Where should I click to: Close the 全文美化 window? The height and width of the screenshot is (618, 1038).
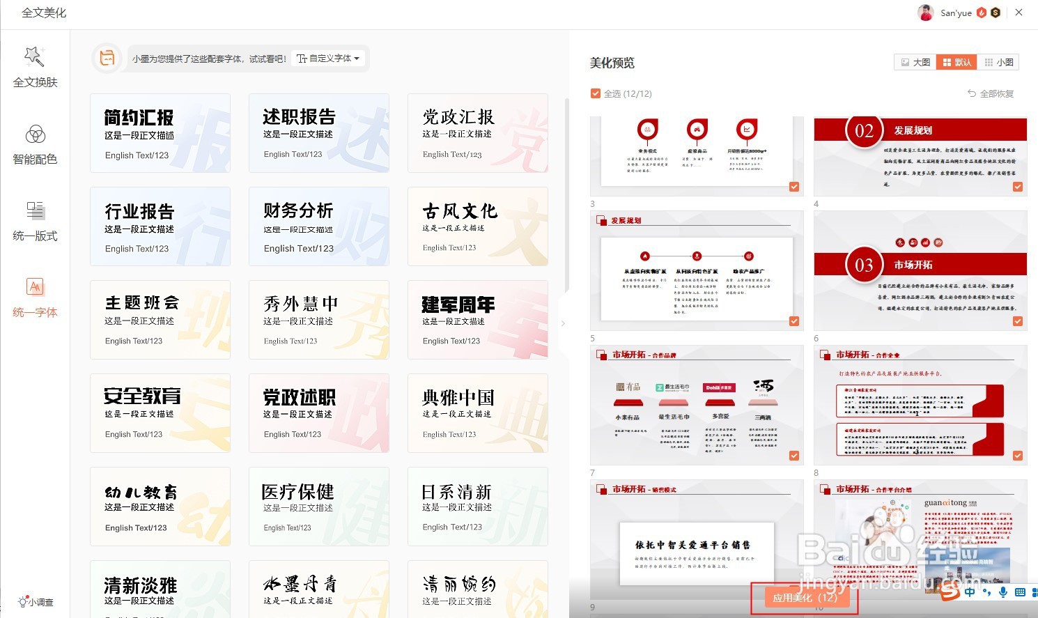pos(1018,13)
